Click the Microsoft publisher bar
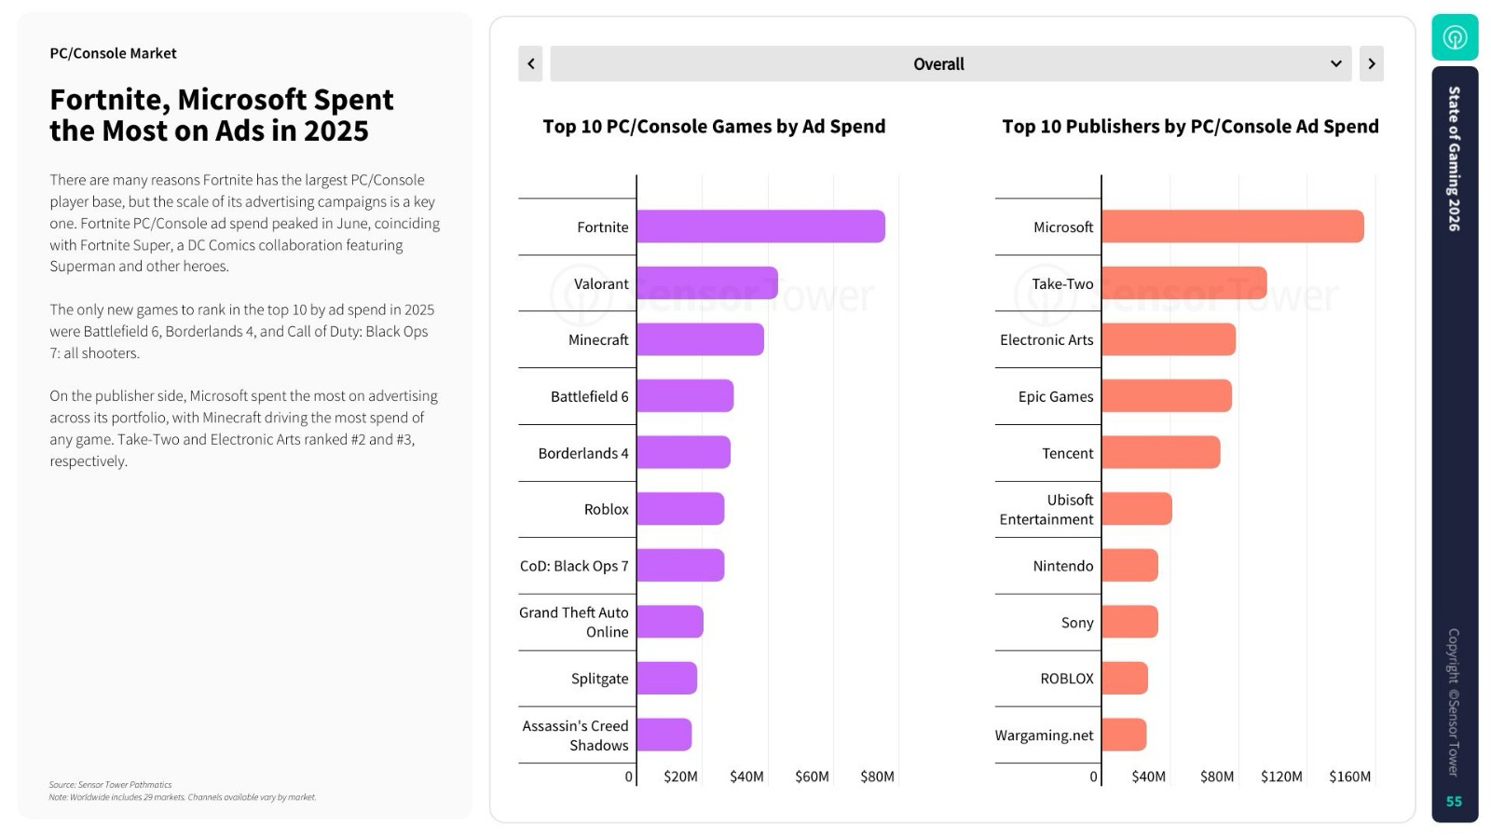1491x839 pixels. pos(1232,227)
